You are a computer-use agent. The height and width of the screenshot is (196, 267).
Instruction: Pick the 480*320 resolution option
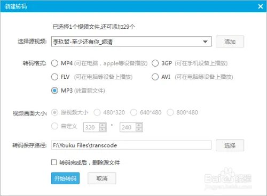click(x=97, y=112)
